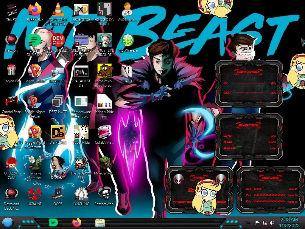Open the Minecraft4Fr grass block shortcut
The image size is (305, 229).
[104, 165]
